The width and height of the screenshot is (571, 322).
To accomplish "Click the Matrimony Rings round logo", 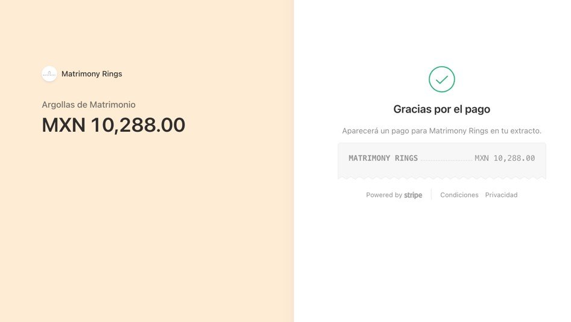I will [x=49, y=74].
